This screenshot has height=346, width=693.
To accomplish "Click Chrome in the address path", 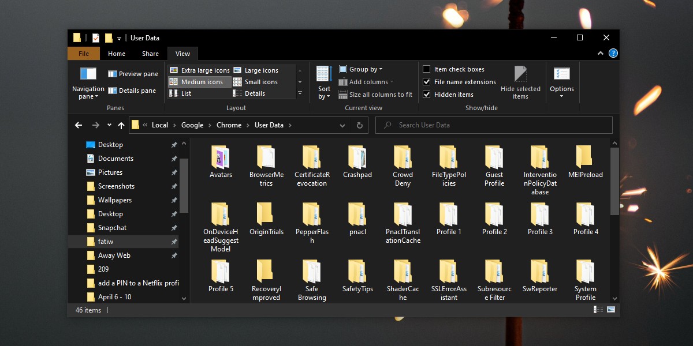I will point(229,125).
